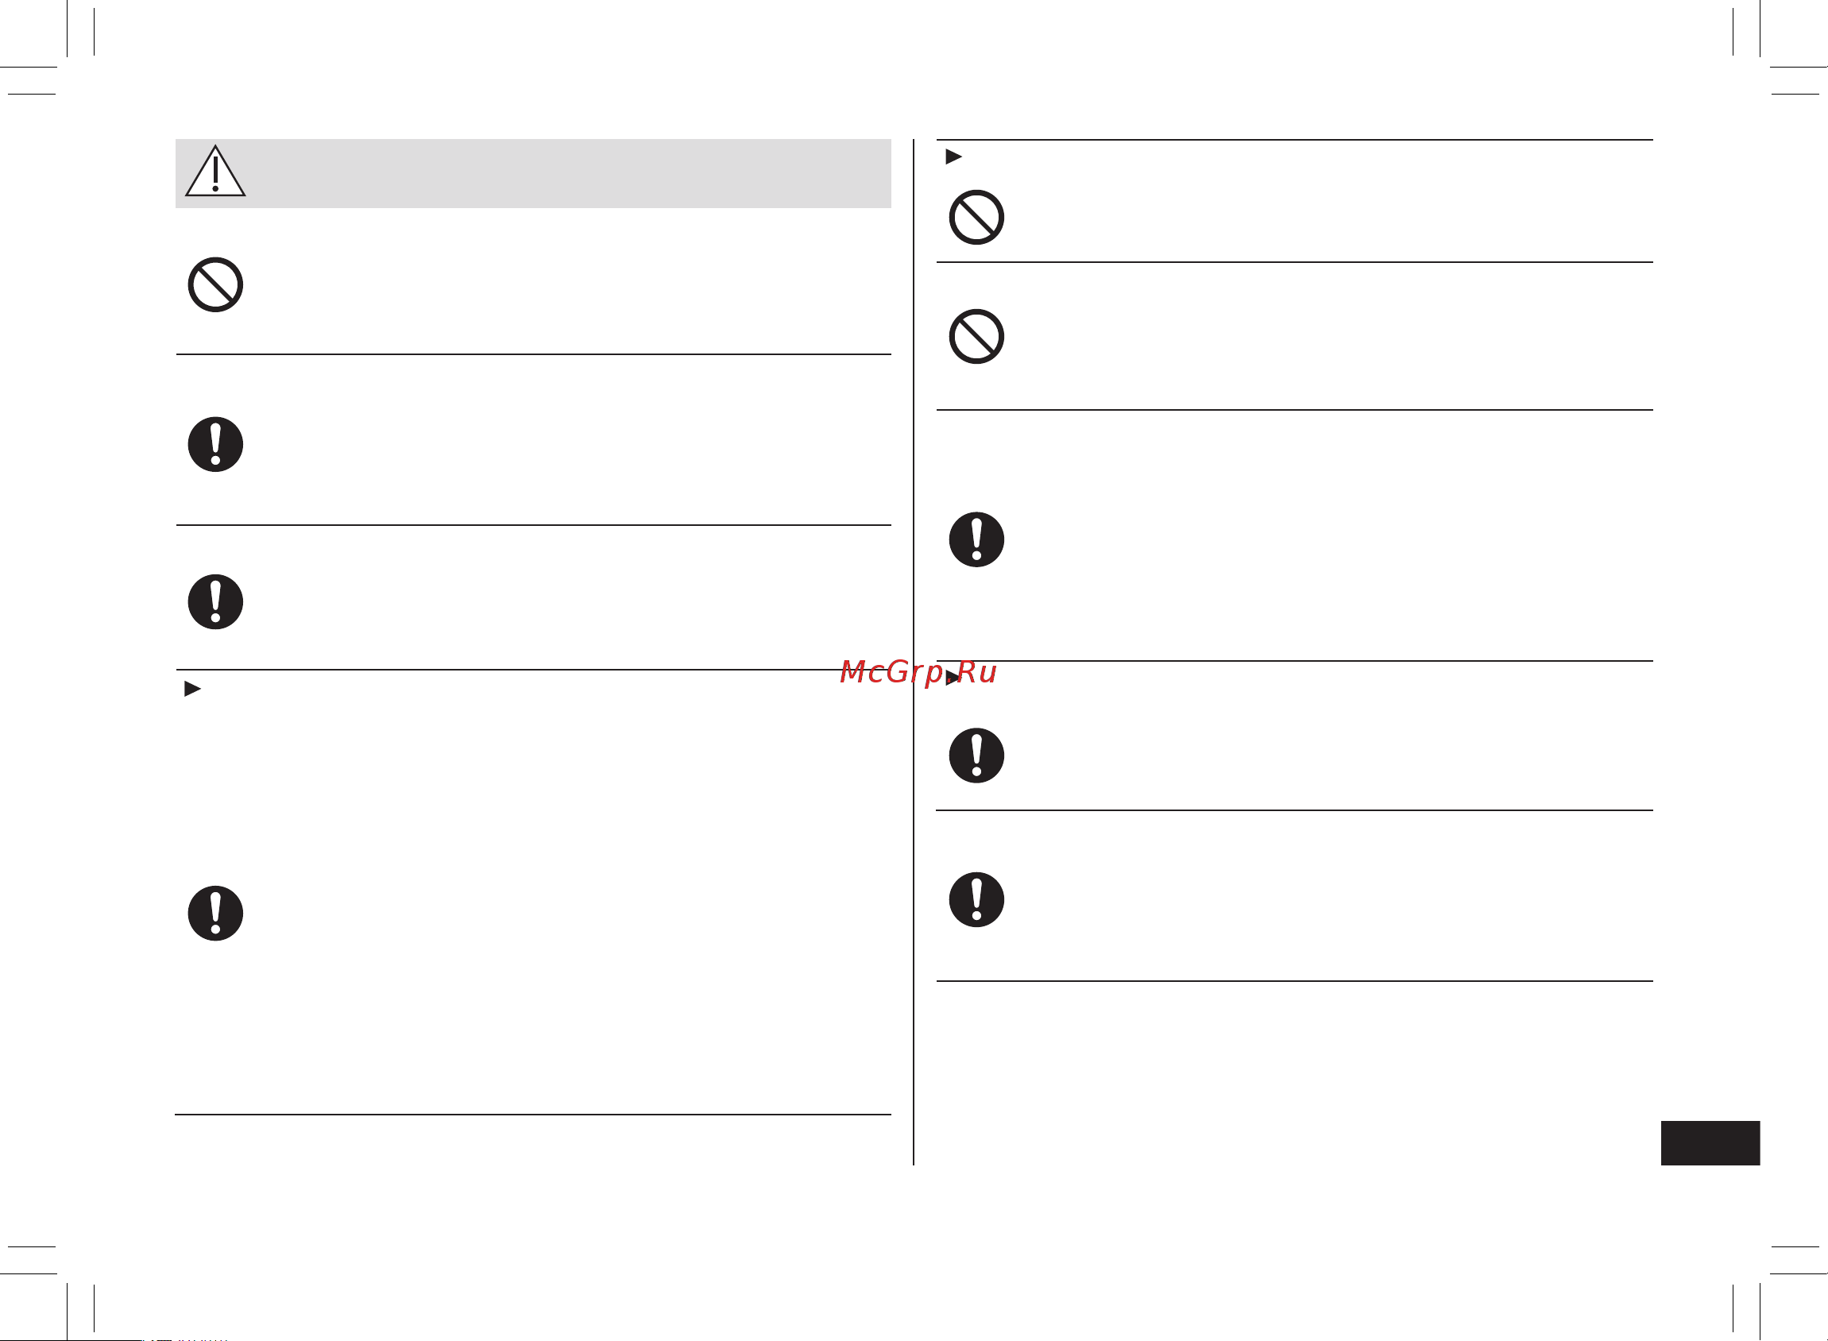Click the exclamation icon just below the McGrp.Ru watermark
The image size is (1828, 1341).
[x=976, y=756]
